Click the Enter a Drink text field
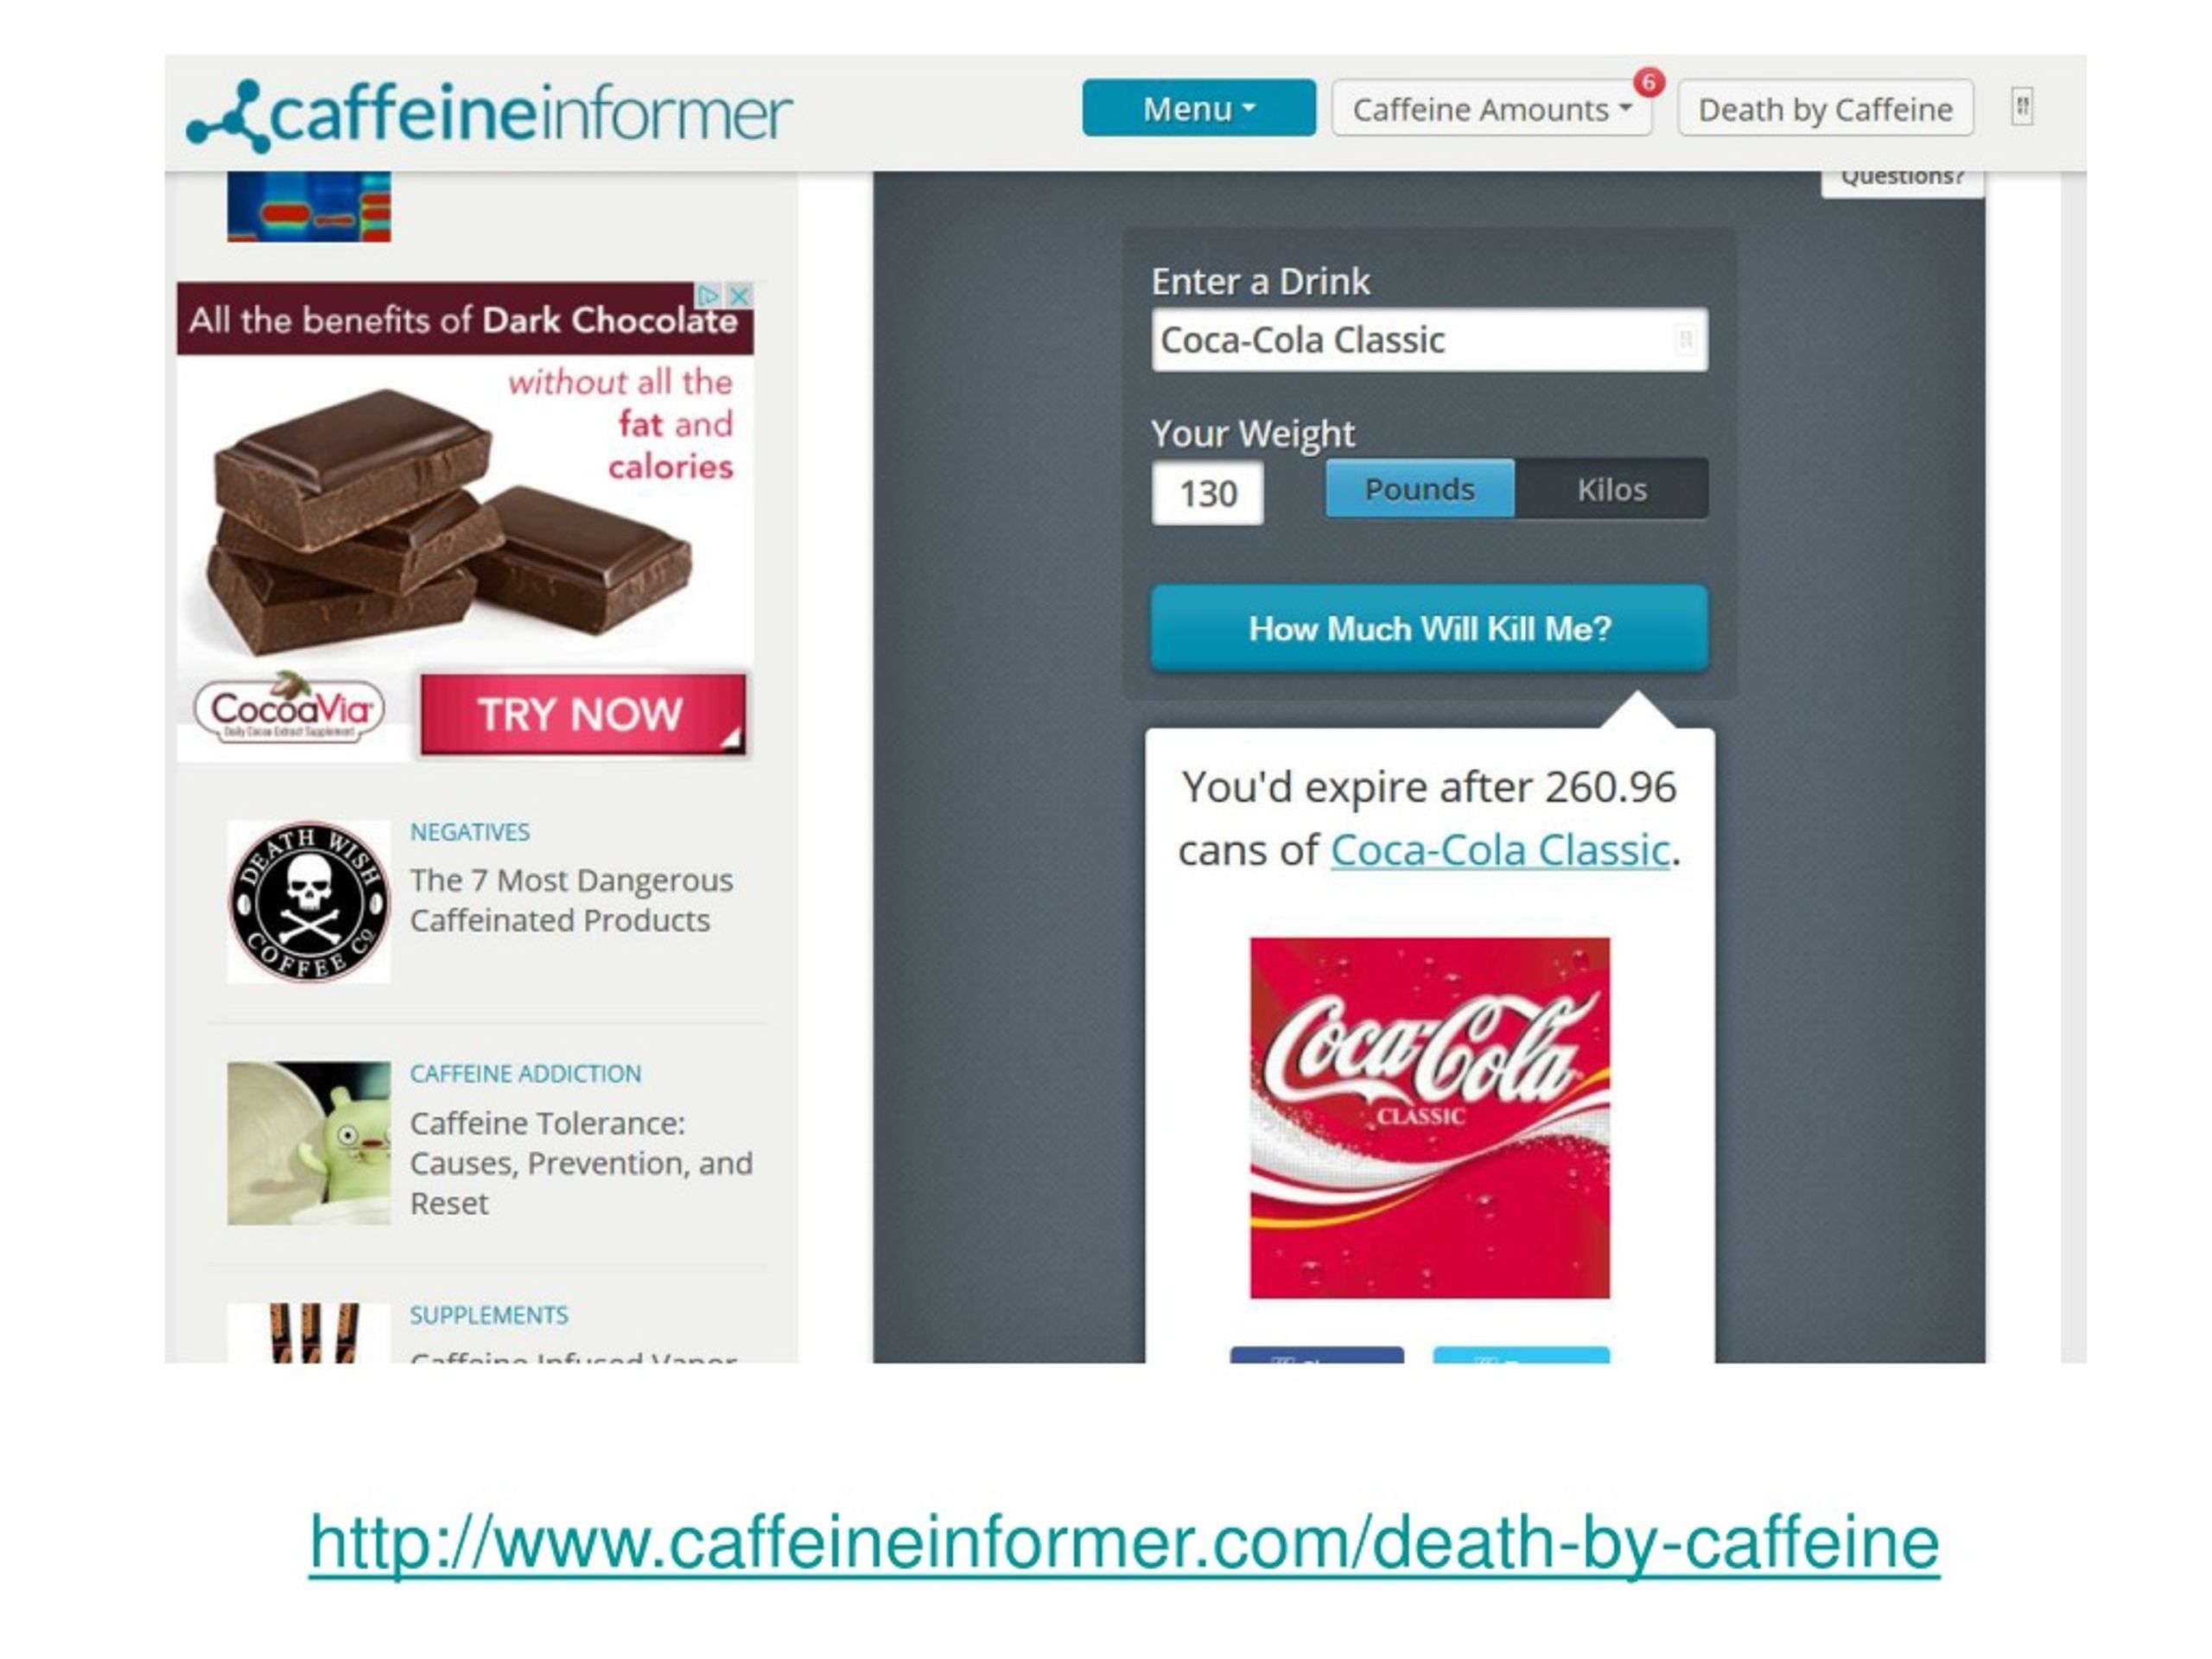 [x=1430, y=340]
